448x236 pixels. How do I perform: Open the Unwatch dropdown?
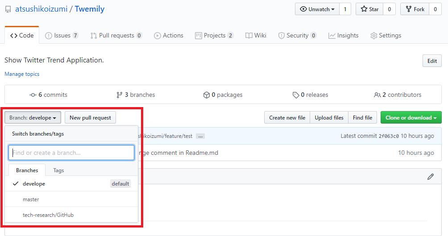pos(317,9)
